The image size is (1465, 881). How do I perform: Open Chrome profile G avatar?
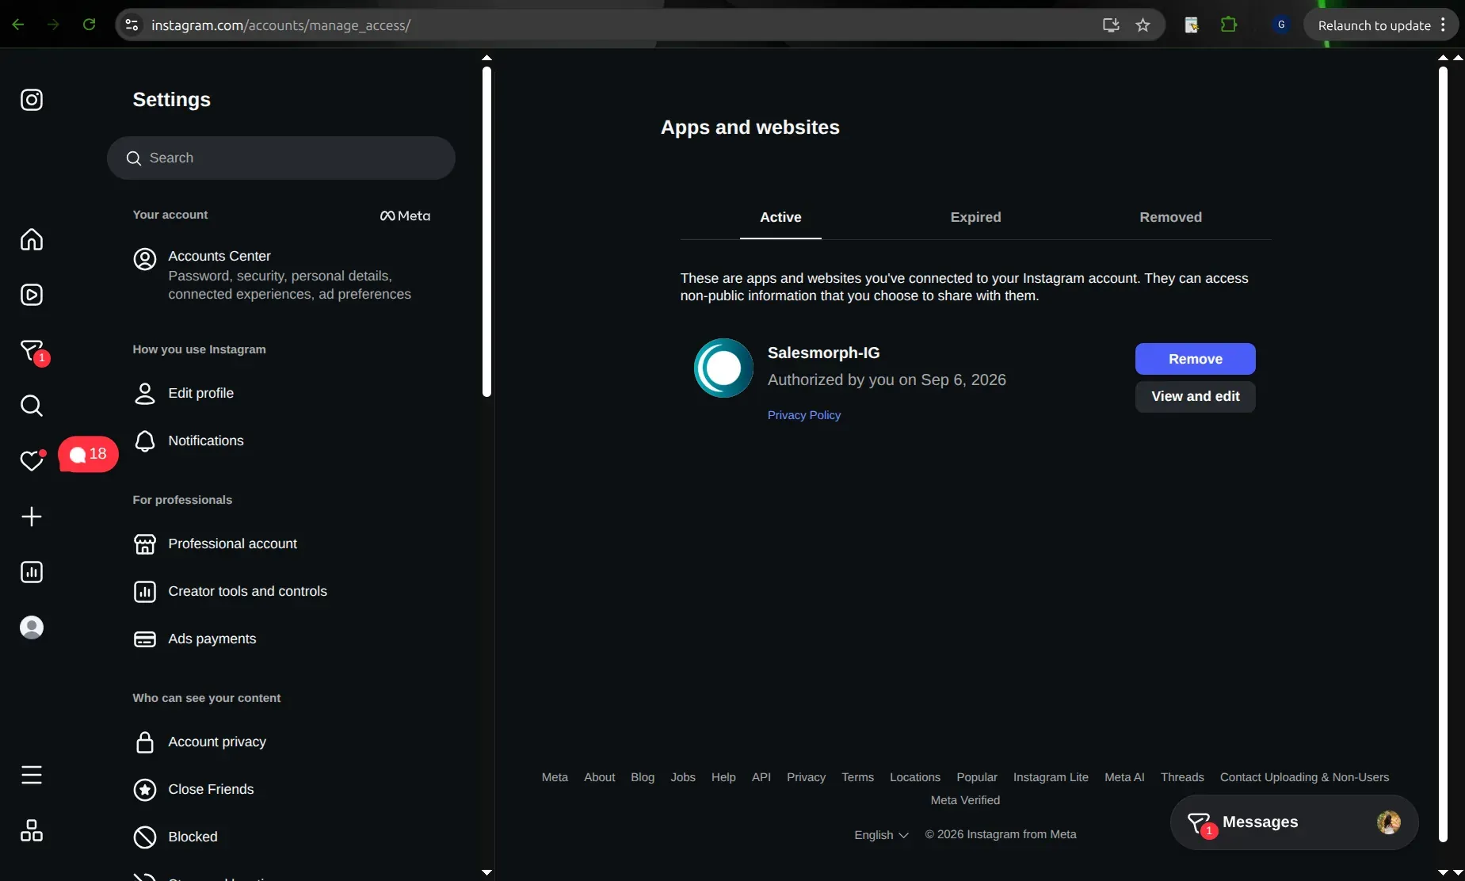1281,25
